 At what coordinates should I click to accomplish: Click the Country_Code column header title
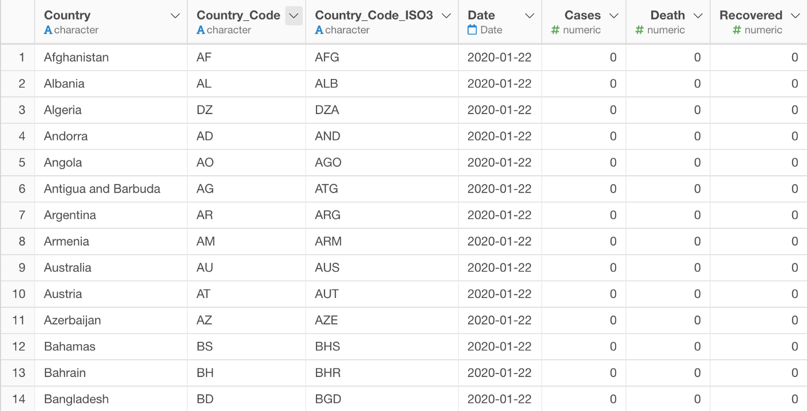(x=238, y=16)
